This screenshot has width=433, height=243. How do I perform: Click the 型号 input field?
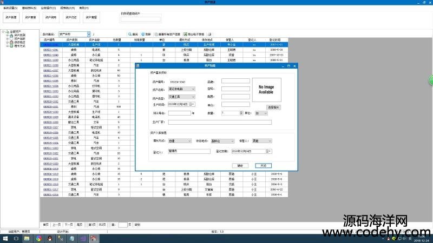click(x=235, y=89)
